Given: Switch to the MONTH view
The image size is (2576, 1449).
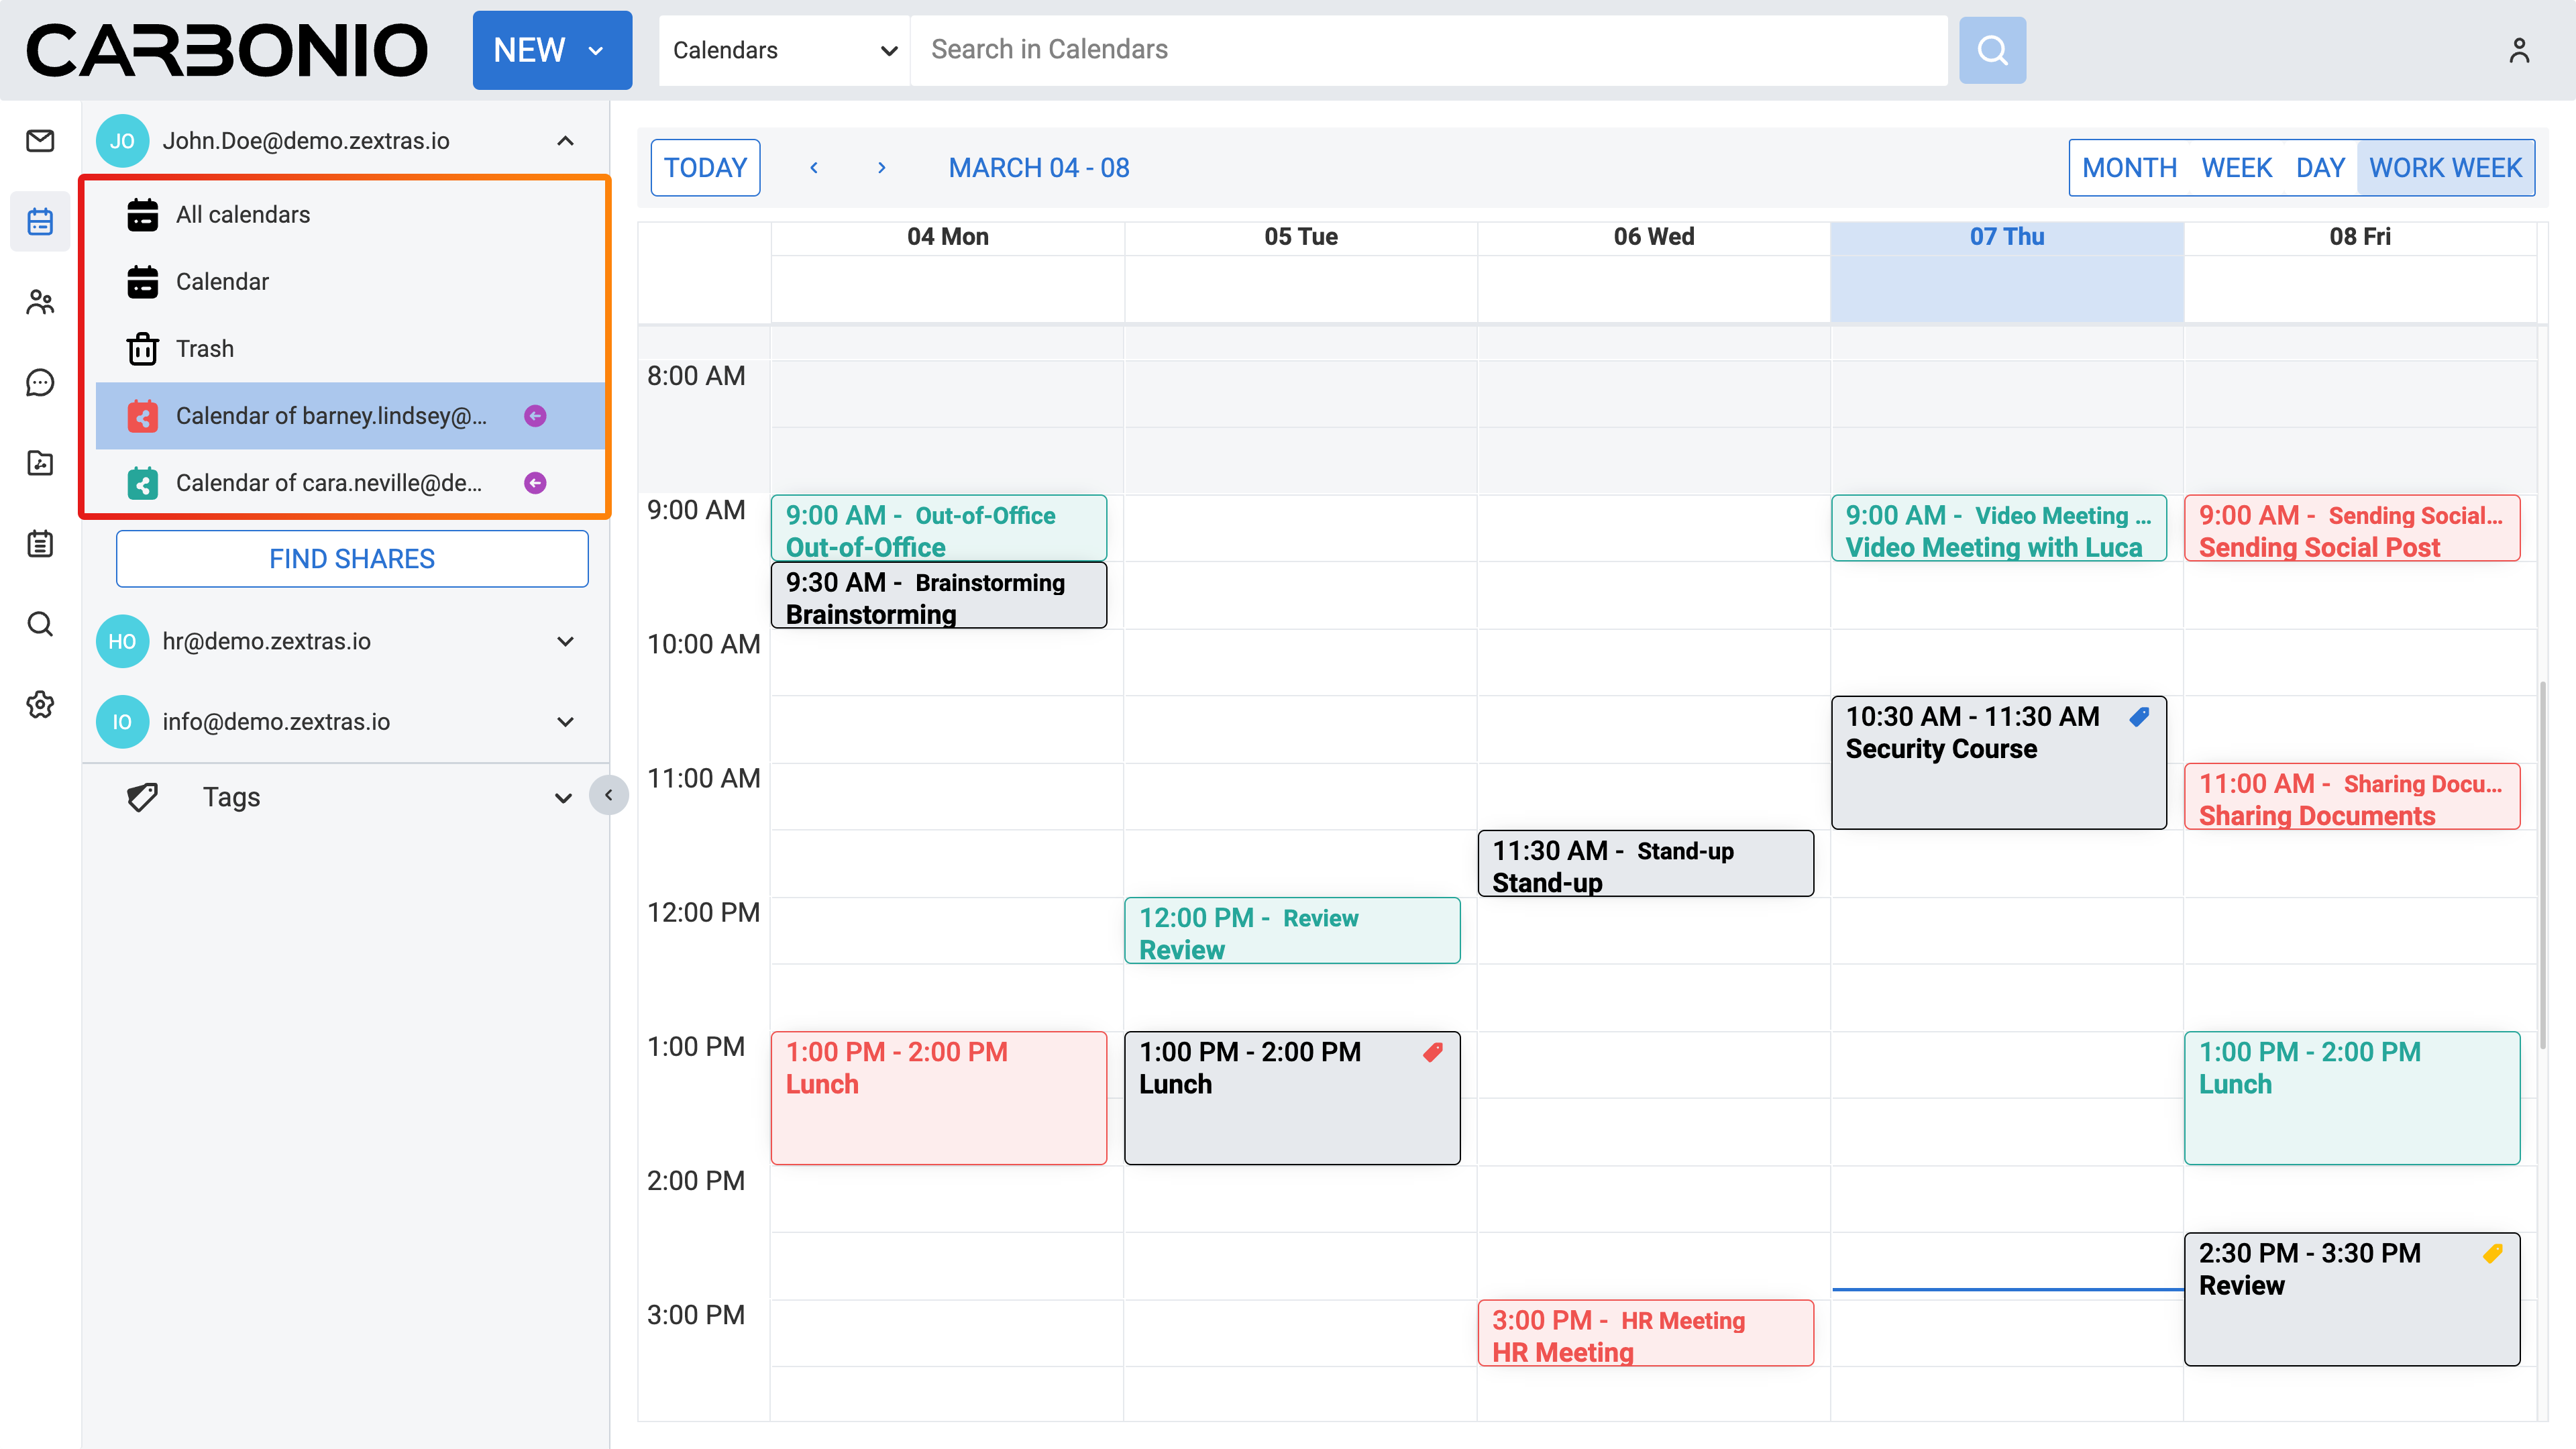Looking at the screenshot, I should [x=2129, y=168].
